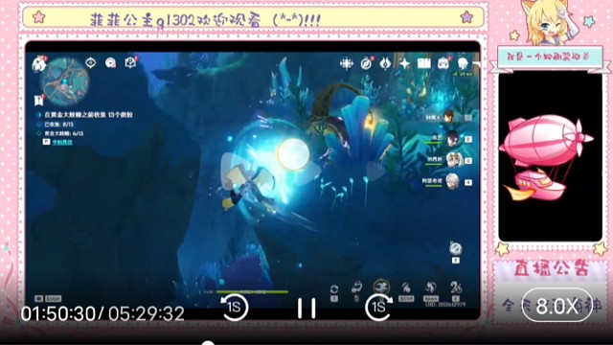Open the quest icon with red dot
613x345 pixels.
[130, 62]
